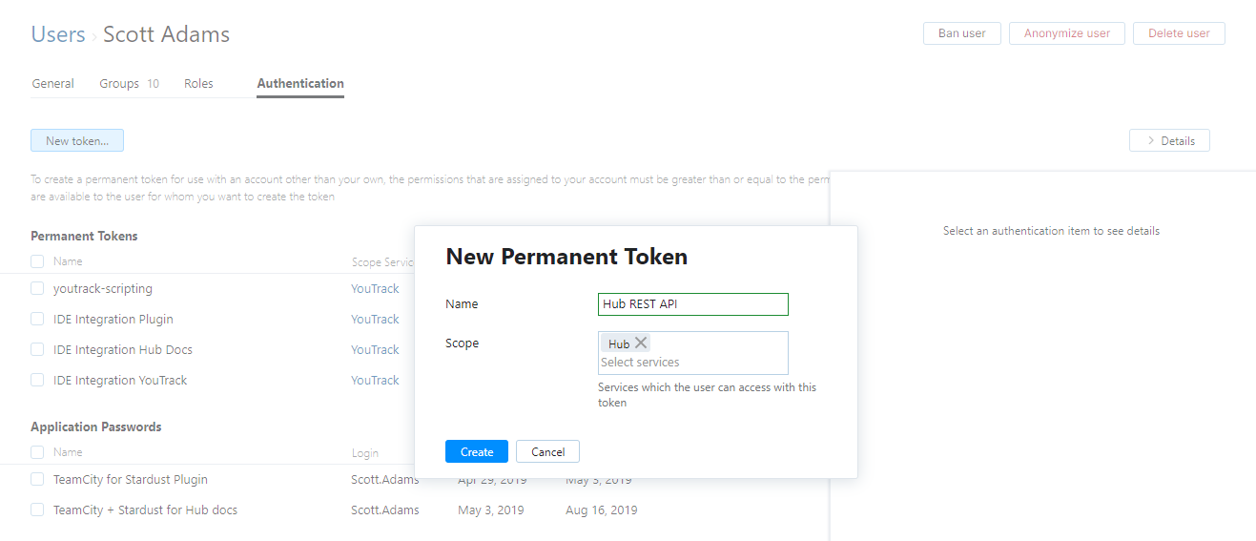Screen dimensions: 1256x541
Task: Go to the Roles tab
Action: [198, 84]
